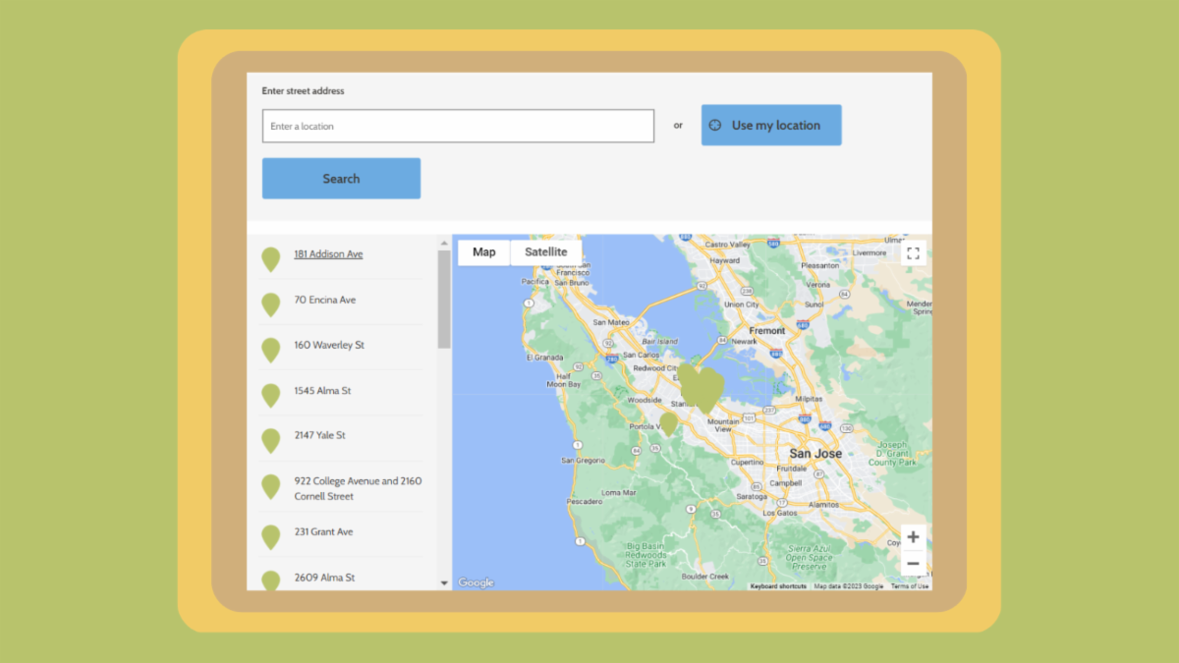
Task: Click the Use my location button
Action: pyautogui.click(x=771, y=126)
